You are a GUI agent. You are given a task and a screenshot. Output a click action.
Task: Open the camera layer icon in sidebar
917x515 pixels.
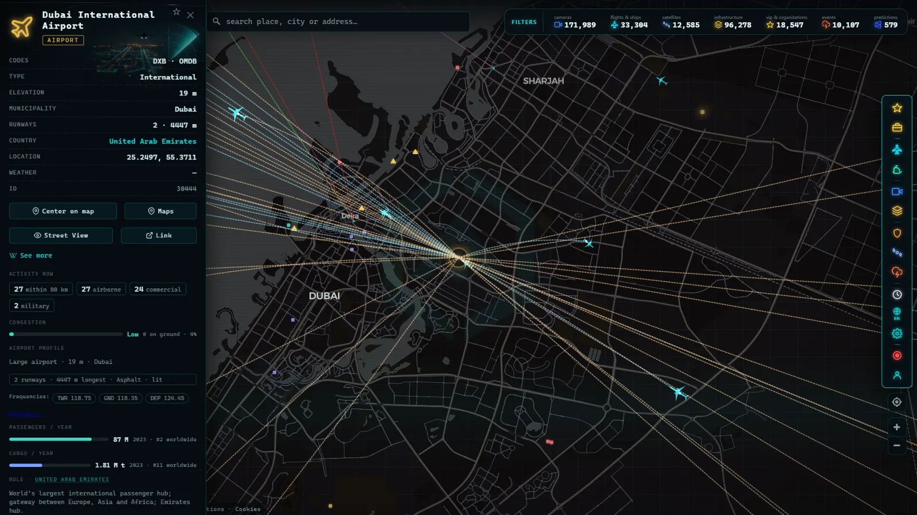(897, 192)
